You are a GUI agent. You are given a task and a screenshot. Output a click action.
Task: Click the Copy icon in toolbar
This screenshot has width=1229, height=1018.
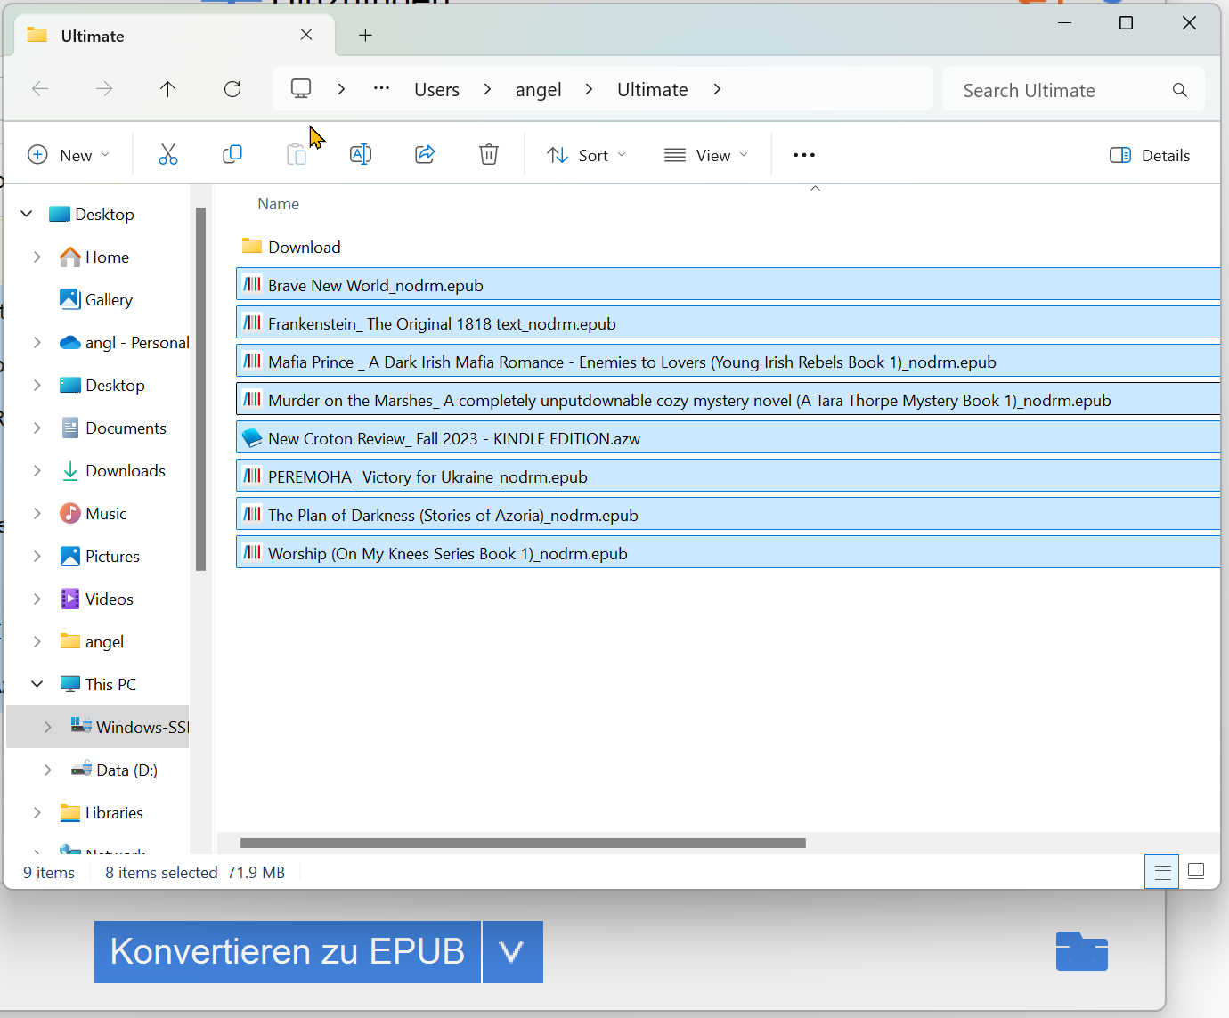pyautogui.click(x=232, y=155)
